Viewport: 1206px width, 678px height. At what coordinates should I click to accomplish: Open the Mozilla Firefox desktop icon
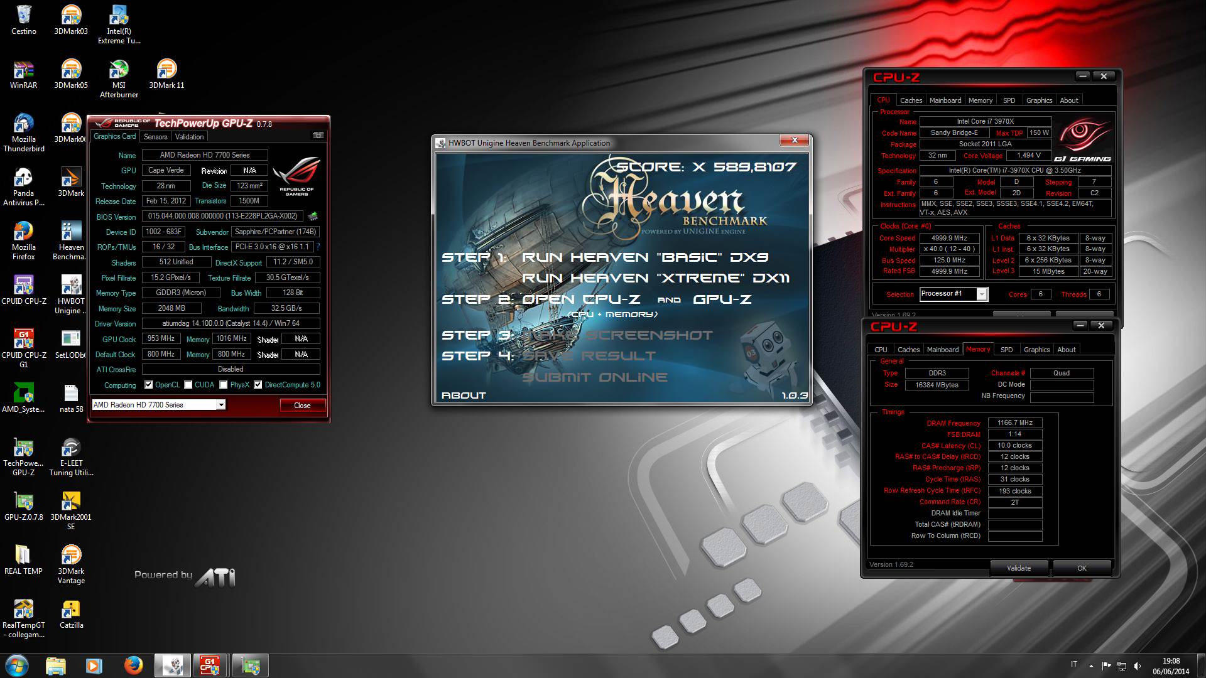(24, 241)
